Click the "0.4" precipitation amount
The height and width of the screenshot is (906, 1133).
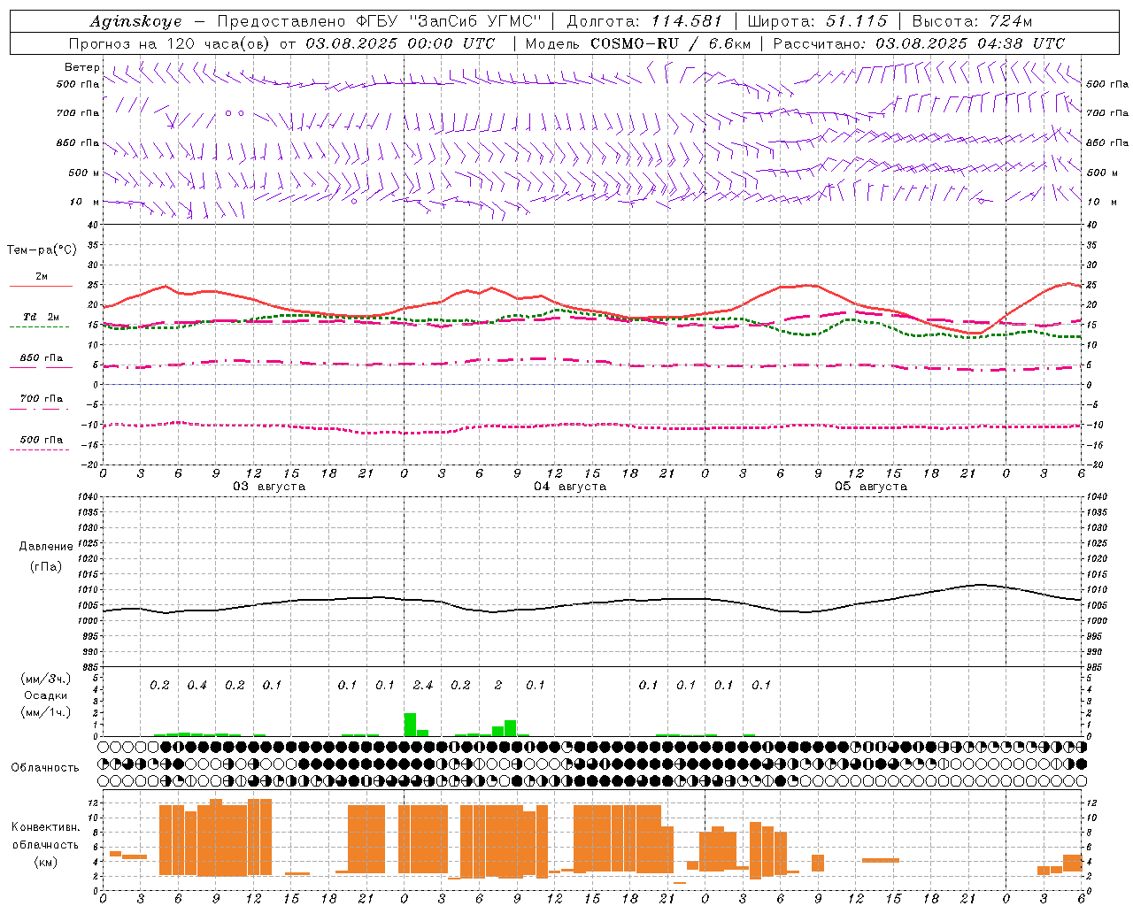pyautogui.click(x=197, y=685)
